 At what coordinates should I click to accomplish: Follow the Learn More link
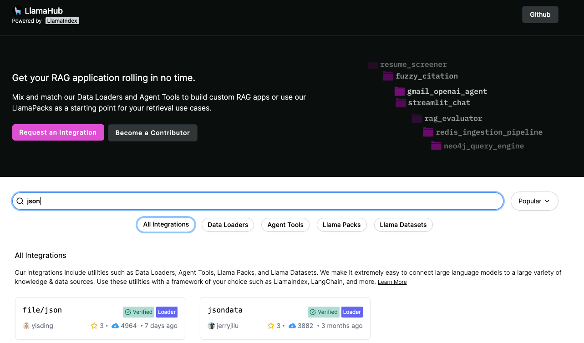point(392,282)
